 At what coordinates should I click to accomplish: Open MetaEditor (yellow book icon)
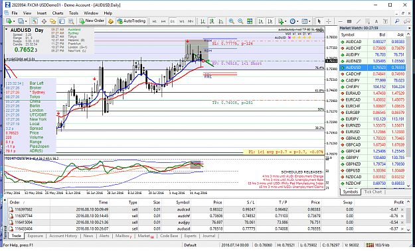[111, 21]
